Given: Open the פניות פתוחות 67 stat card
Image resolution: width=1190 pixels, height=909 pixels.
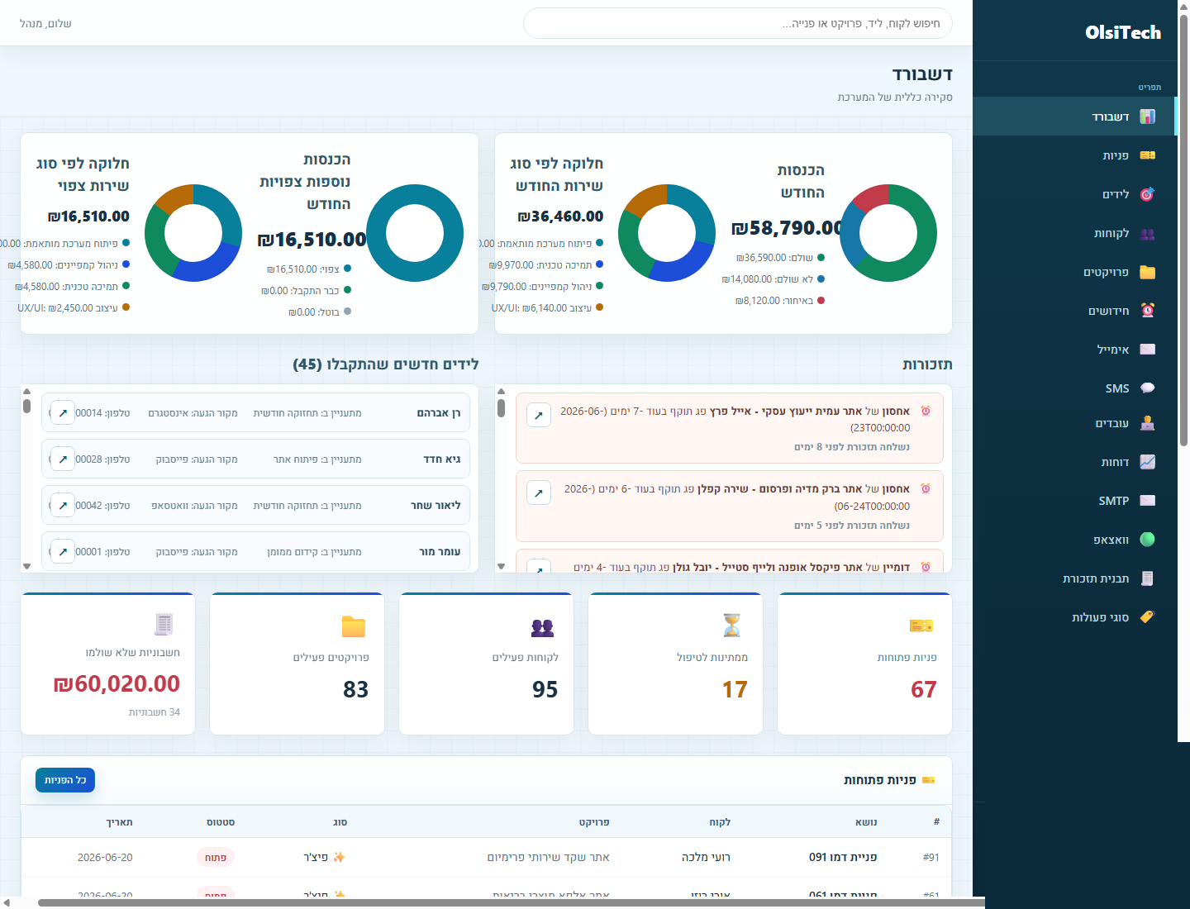Looking at the screenshot, I should (x=864, y=664).
